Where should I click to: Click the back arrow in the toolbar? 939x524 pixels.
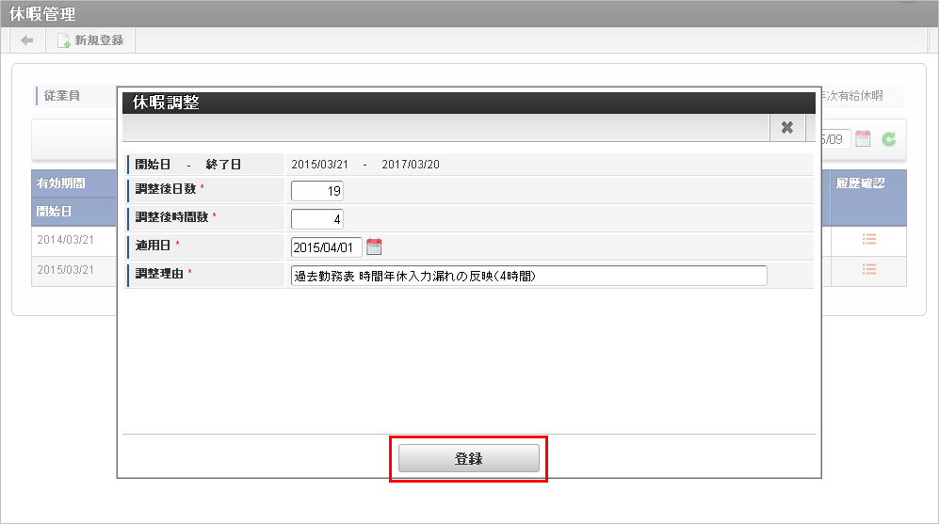click(27, 40)
